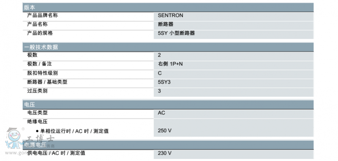Click the 250 V insulation voltage value
This screenshot has height=161, width=338.
(x=165, y=131)
